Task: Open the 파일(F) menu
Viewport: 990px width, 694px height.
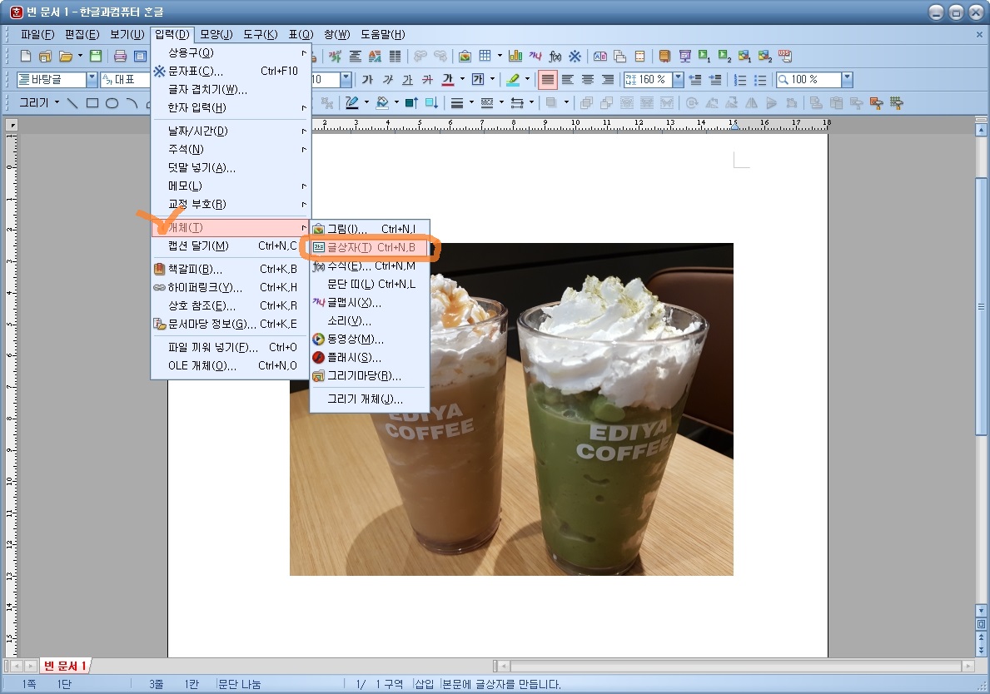Action: (37, 34)
